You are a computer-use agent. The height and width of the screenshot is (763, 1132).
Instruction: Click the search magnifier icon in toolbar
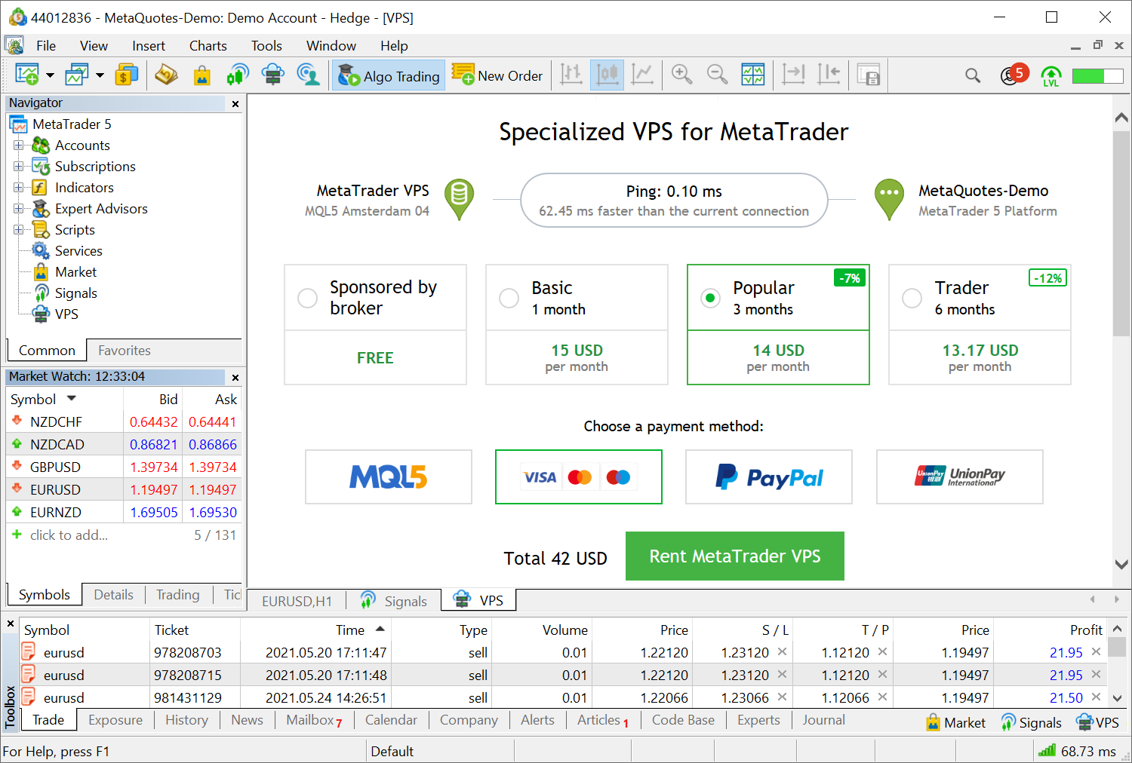[x=973, y=75]
